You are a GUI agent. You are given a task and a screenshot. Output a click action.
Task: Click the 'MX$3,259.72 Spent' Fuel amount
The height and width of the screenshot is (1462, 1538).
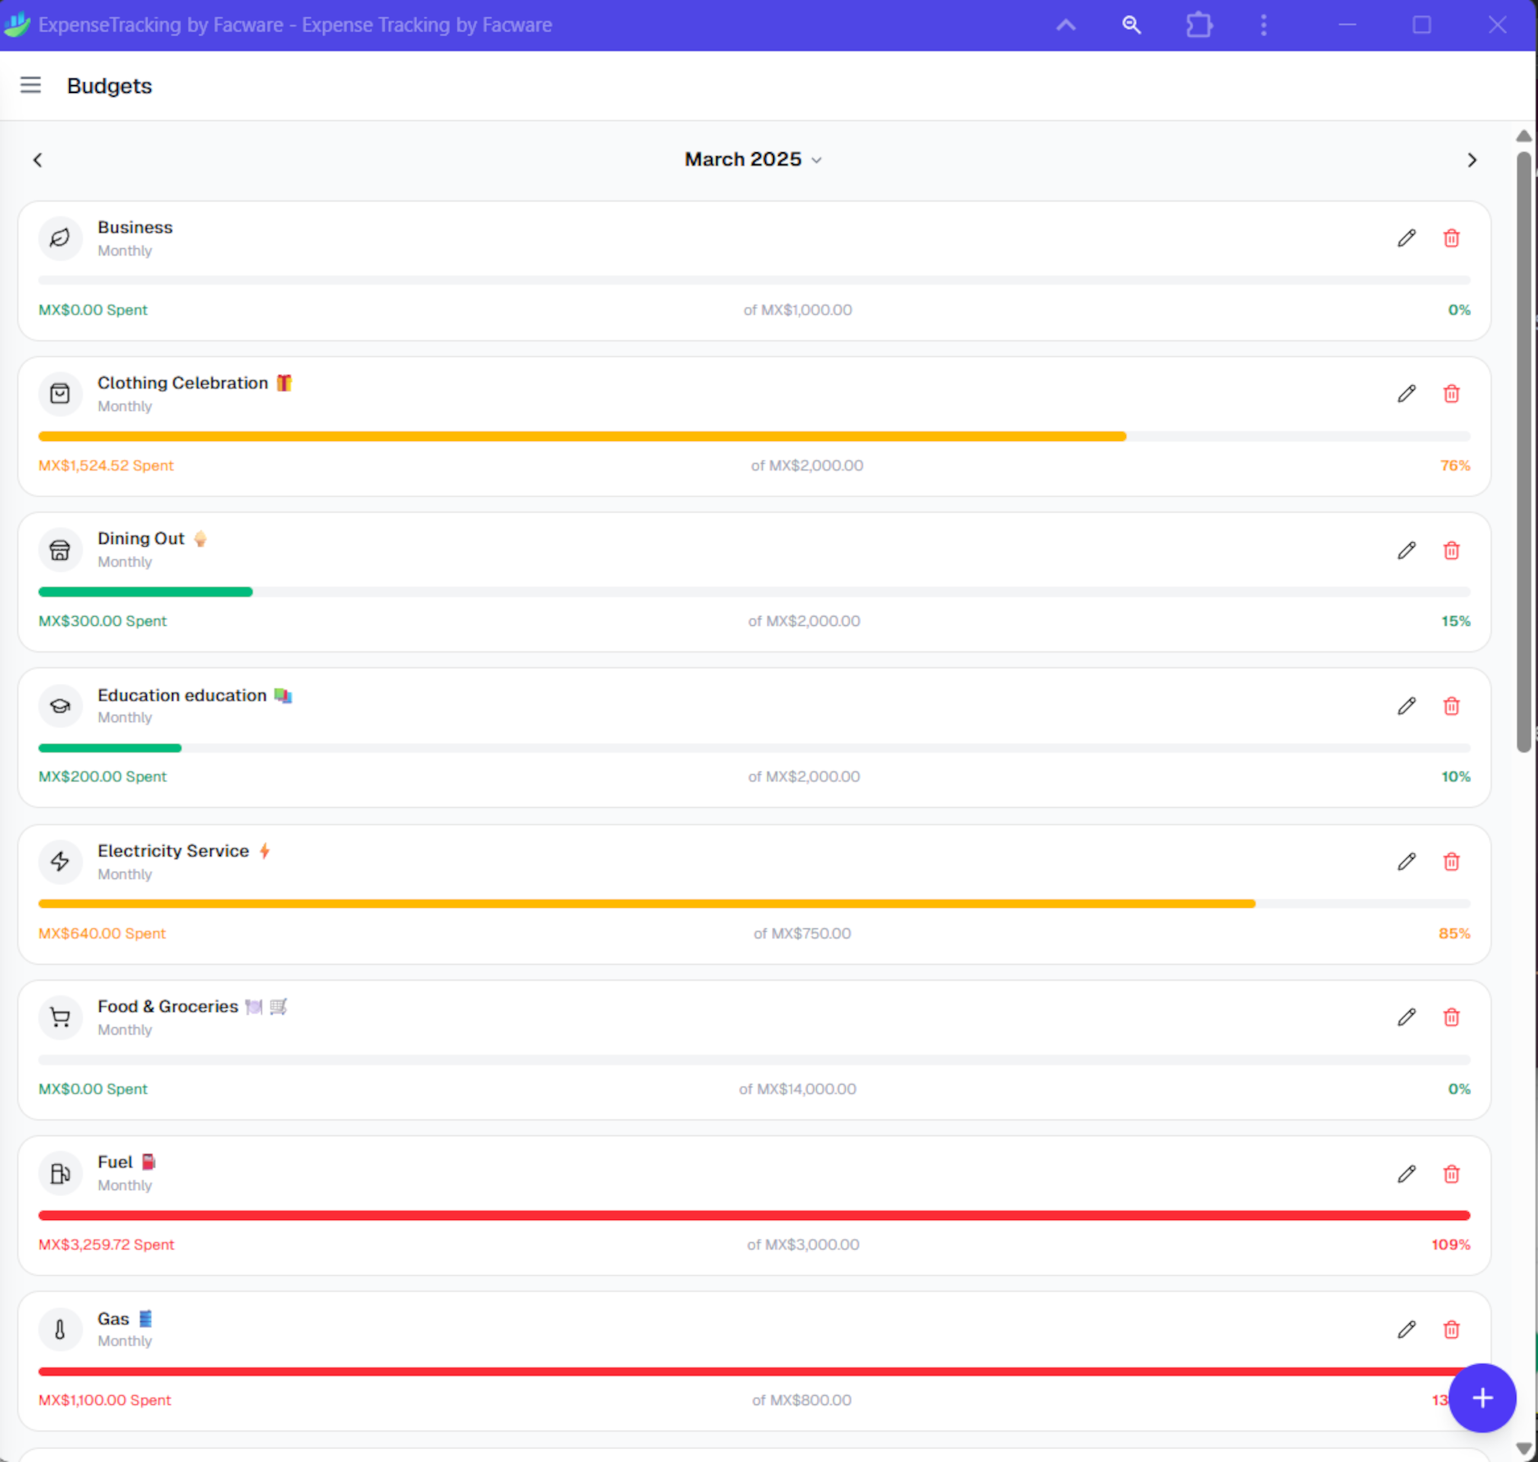point(106,1244)
